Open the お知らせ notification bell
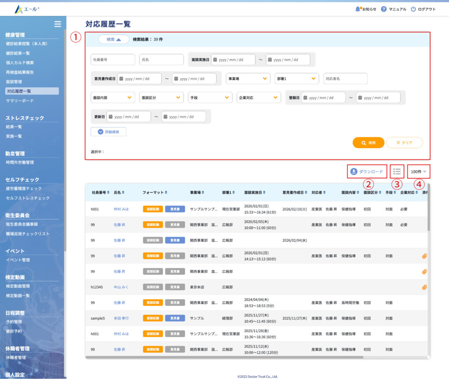 point(358,9)
